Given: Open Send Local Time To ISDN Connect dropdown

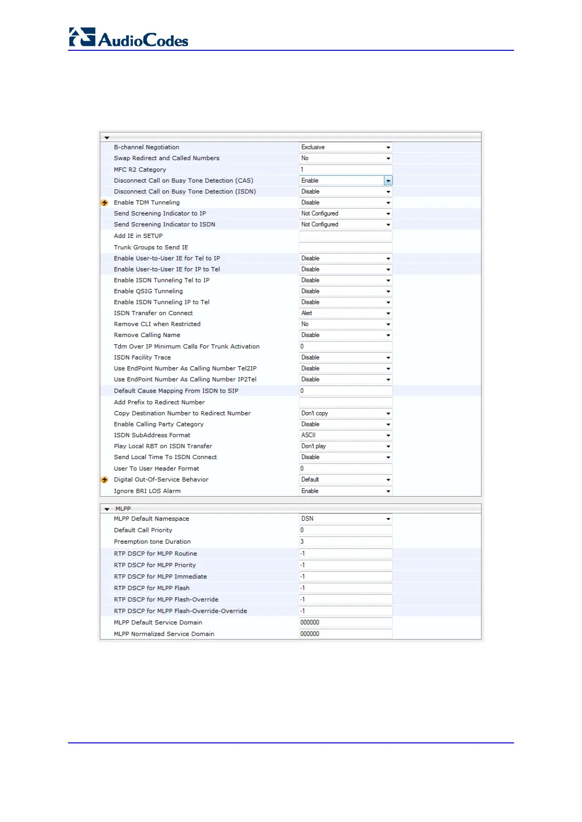Looking at the screenshot, I should pyautogui.click(x=345, y=457).
